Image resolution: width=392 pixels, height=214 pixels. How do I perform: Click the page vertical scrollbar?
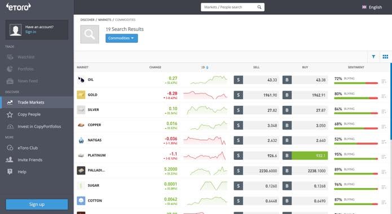tap(391, 101)
